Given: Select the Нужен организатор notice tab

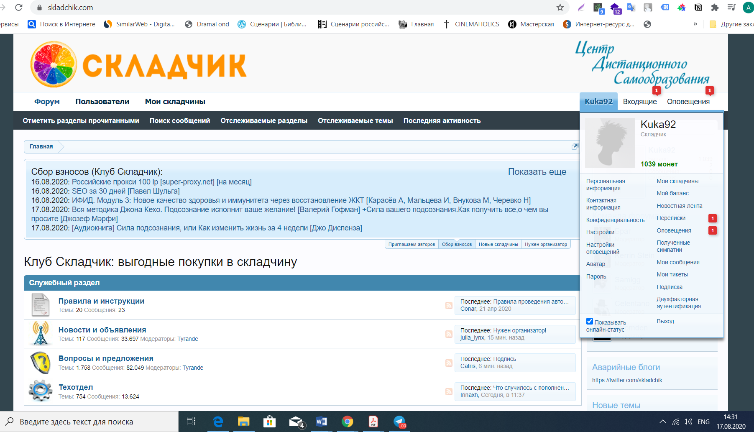Looking at the screenshot, I should click(x=546, y=244).
